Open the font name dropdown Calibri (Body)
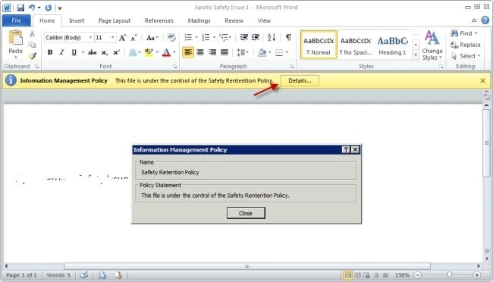 click(90, 37)
